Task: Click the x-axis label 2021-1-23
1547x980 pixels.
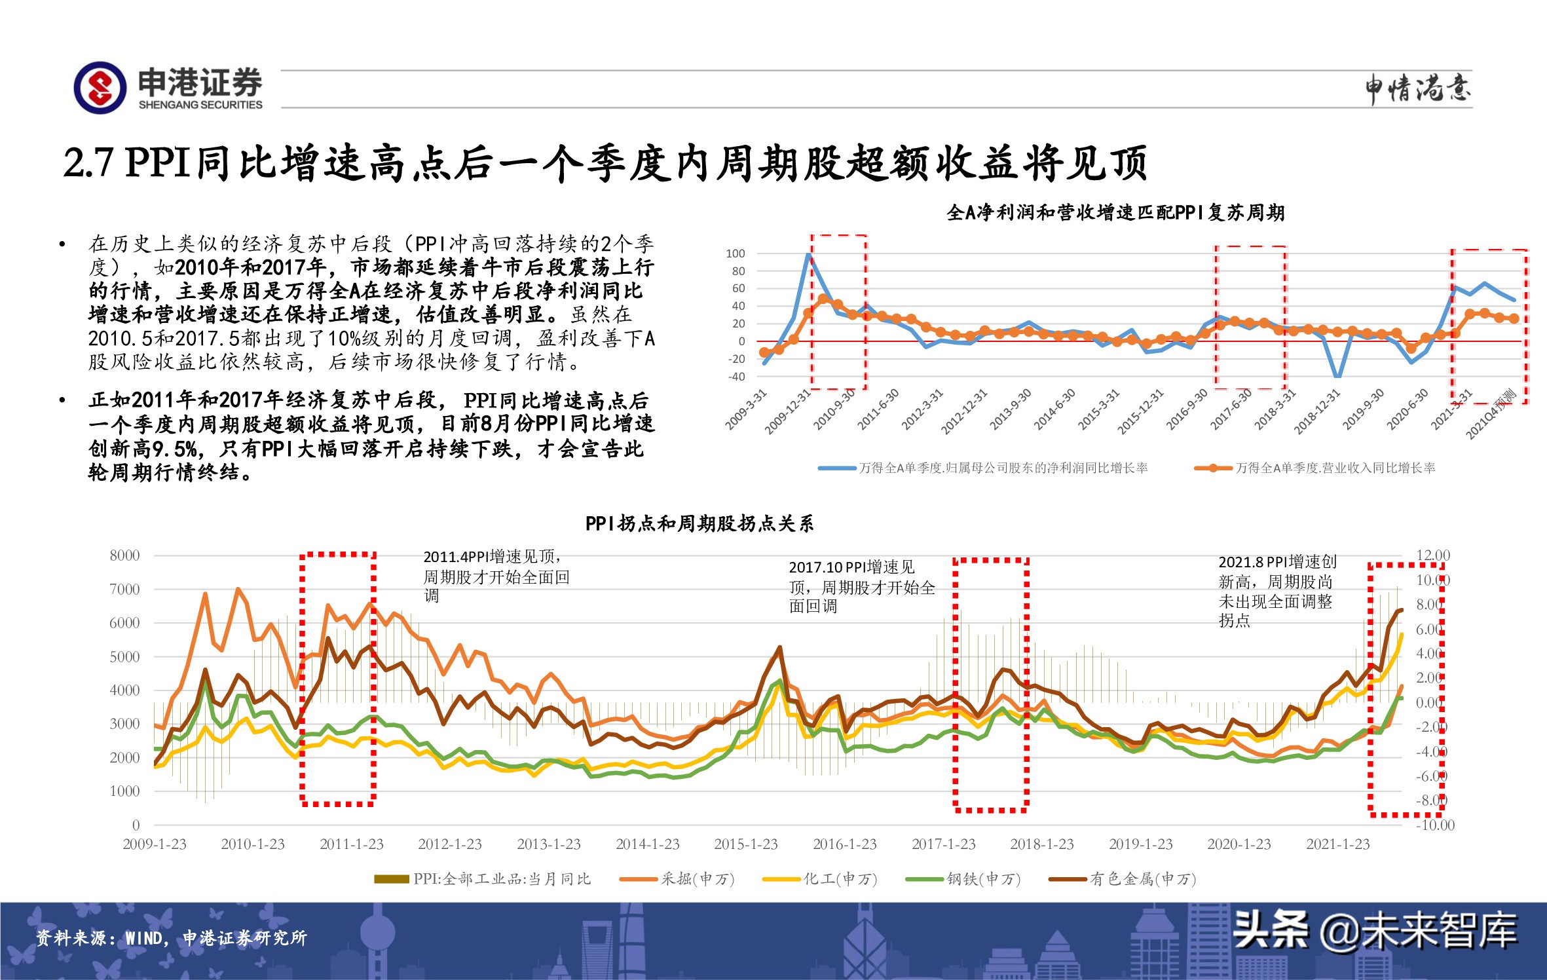Action: [x=1338, y=844]
